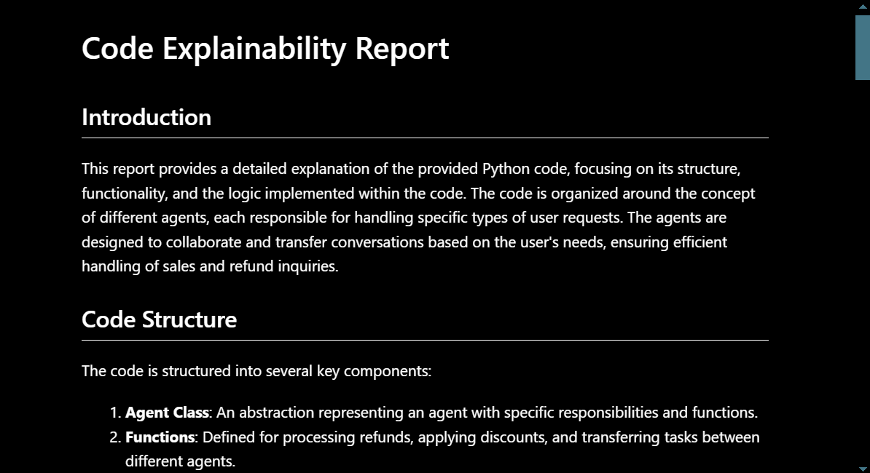Screen dimensions: 870x473
Task: Click the horizontal rule under Code Structure
Action: [425, 340]
